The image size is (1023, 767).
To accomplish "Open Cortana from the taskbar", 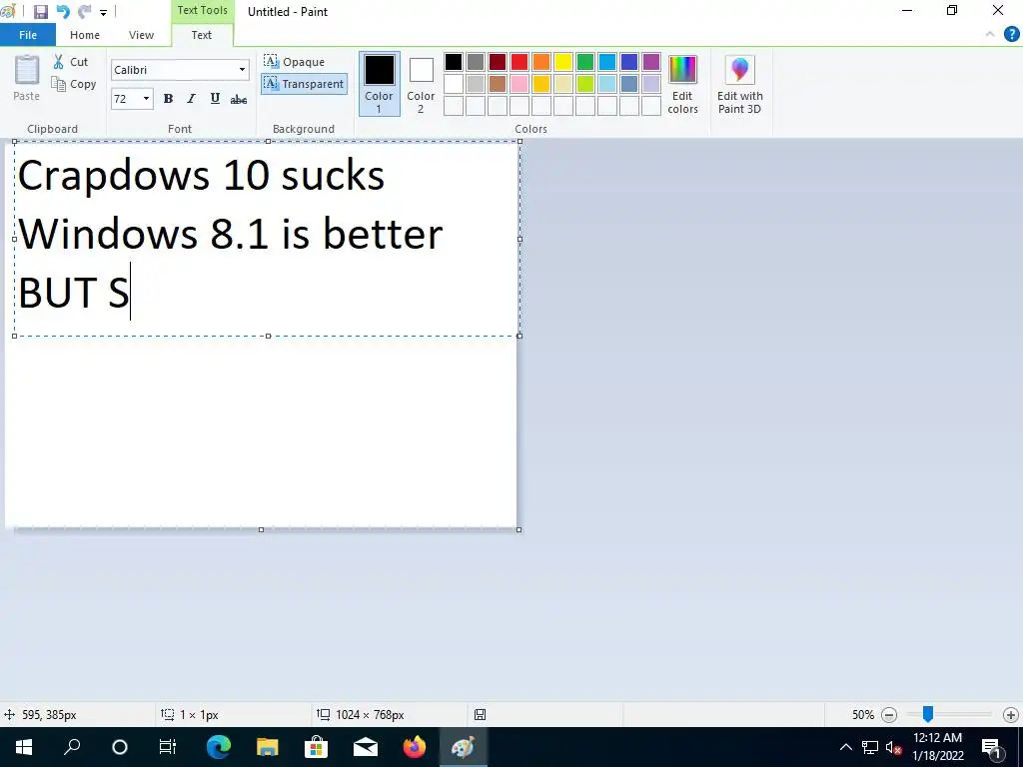I will pyautogui.click(x=120, y=747).
